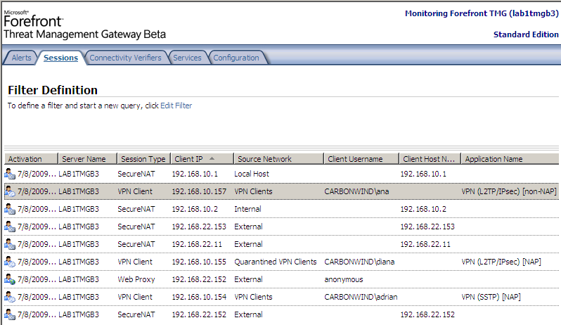Click anonymous username cell
The height and width of the screenshot is (325, 561).
point(344,279)
